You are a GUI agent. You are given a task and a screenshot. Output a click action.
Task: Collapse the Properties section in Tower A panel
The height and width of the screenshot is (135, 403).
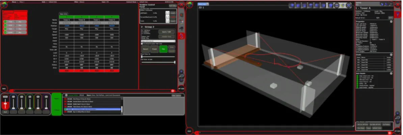(391, 22)
